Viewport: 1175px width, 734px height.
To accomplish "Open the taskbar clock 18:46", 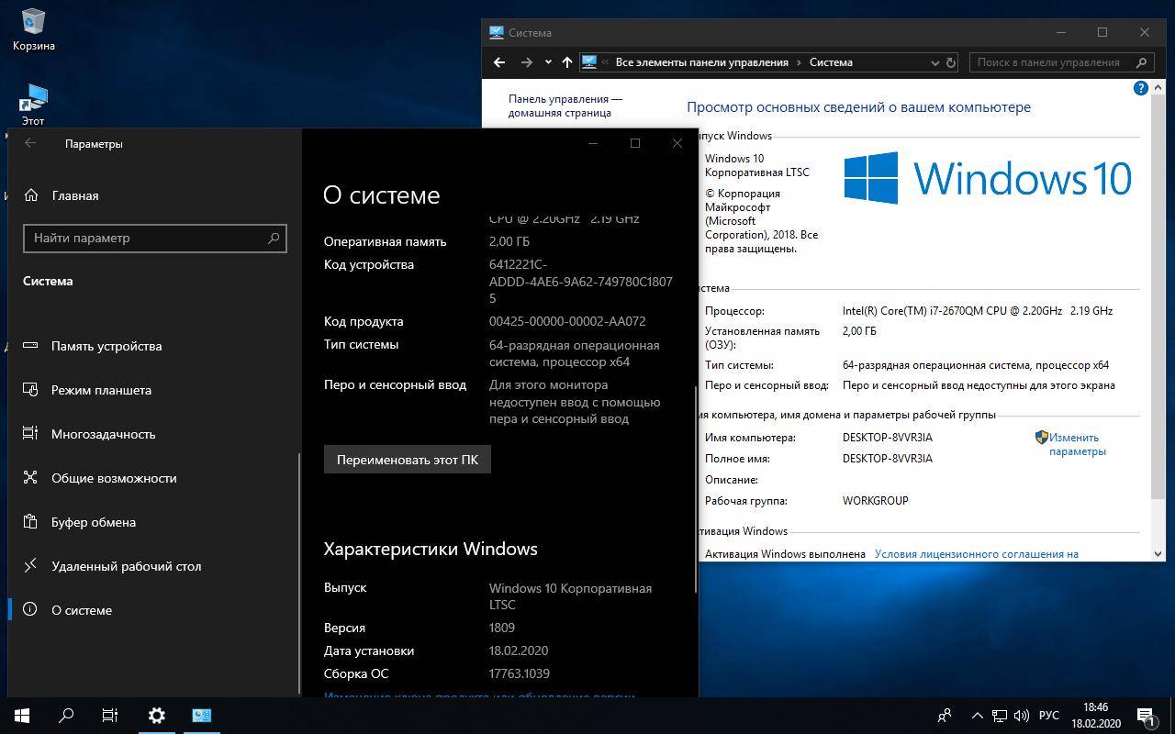I will pyautogui.click(x=1096, y=716).
